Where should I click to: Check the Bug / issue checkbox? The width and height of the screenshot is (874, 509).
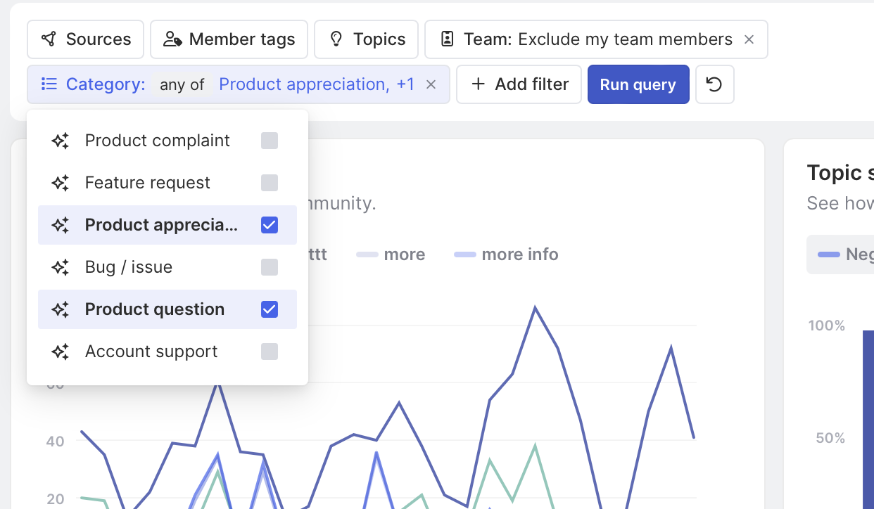tap(270, 267)
